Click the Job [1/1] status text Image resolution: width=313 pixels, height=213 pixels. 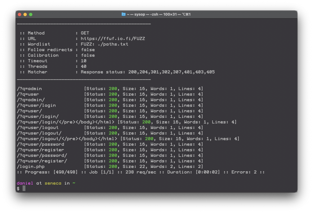pyautogui.click(x=101, y=172)
